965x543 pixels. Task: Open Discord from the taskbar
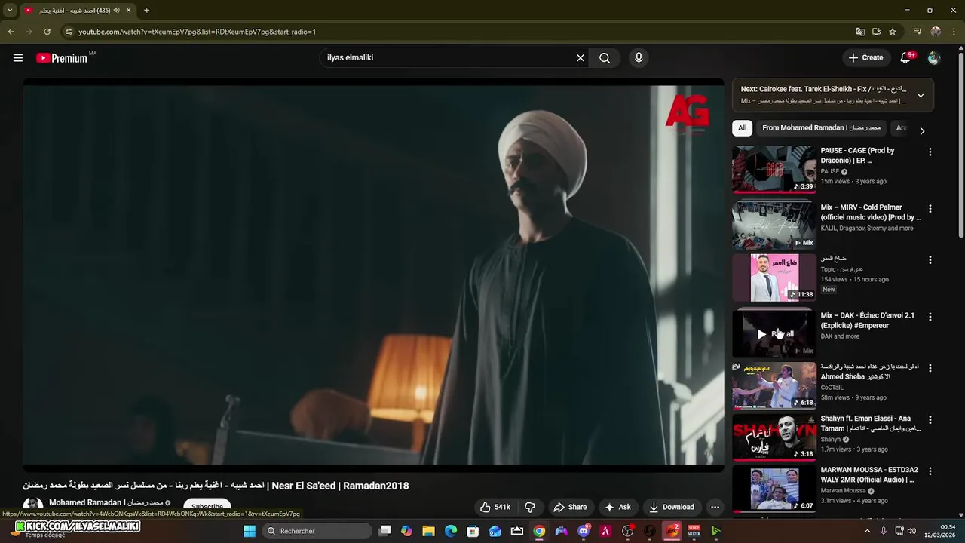(x=584, y=531)
